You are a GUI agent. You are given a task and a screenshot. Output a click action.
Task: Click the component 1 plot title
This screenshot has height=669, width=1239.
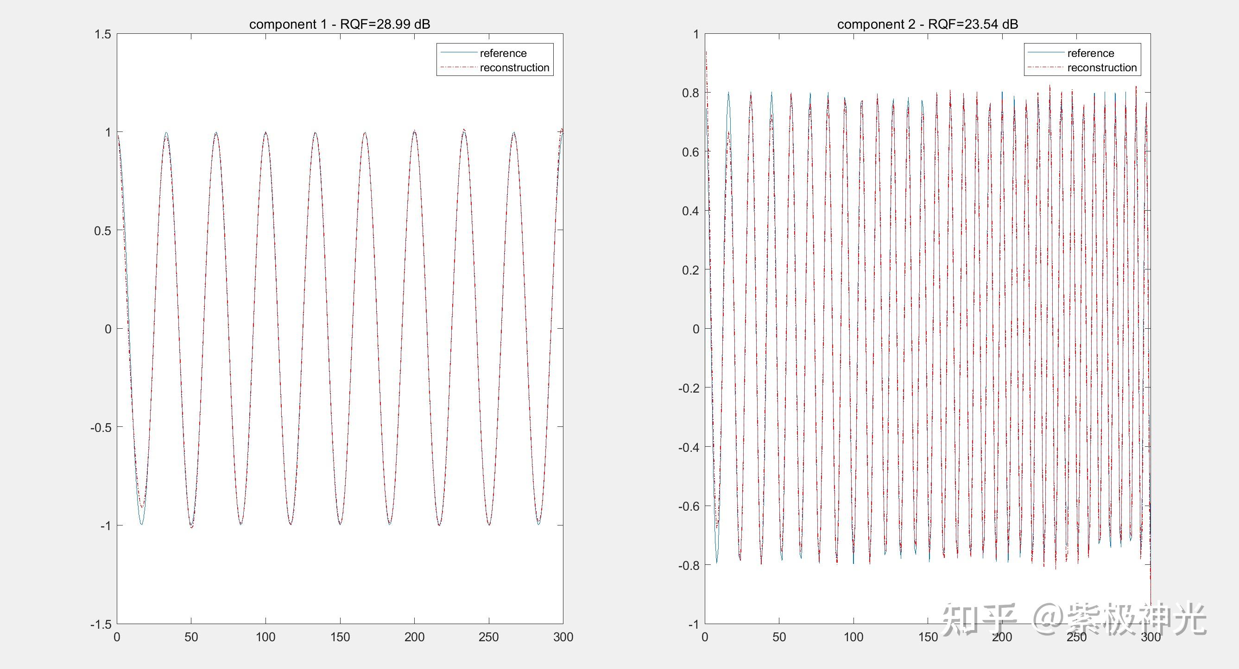340,24
